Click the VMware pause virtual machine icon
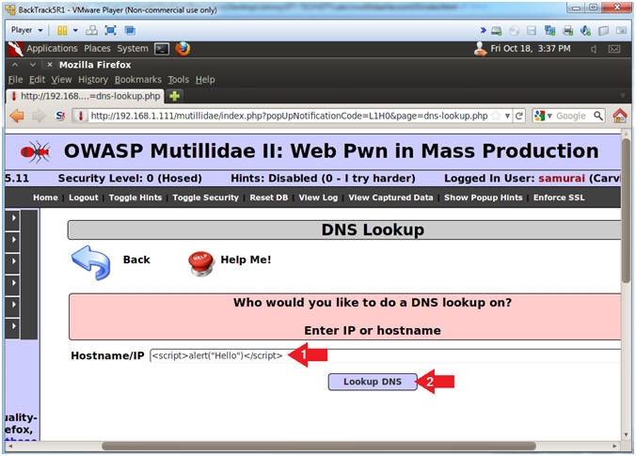The image size is (636, 456). (x=62, y=30)
